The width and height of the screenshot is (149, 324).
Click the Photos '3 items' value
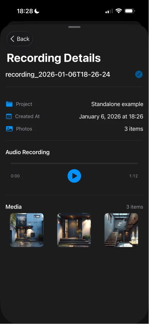(134, 129)
